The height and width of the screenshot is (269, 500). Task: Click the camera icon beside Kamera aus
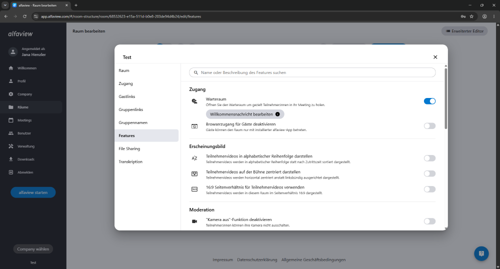pos(194,221)
